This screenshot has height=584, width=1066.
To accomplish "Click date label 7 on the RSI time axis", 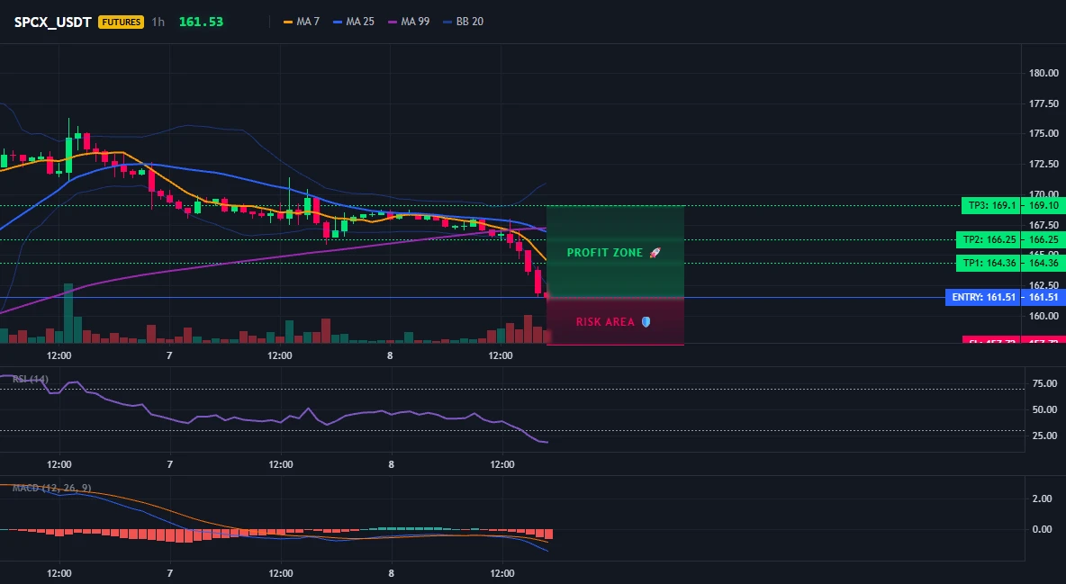I will click(x=170, y=464).
